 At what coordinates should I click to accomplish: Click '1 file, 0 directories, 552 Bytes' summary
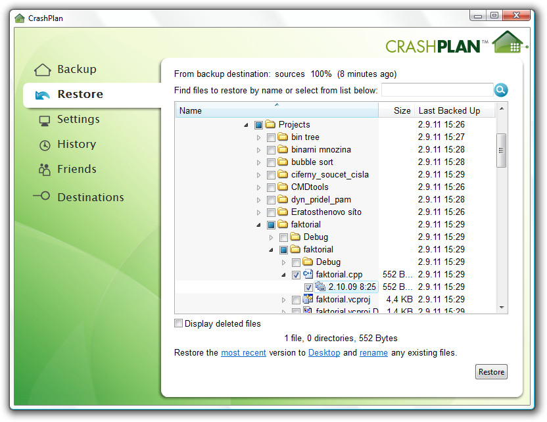tap(341, 338)
